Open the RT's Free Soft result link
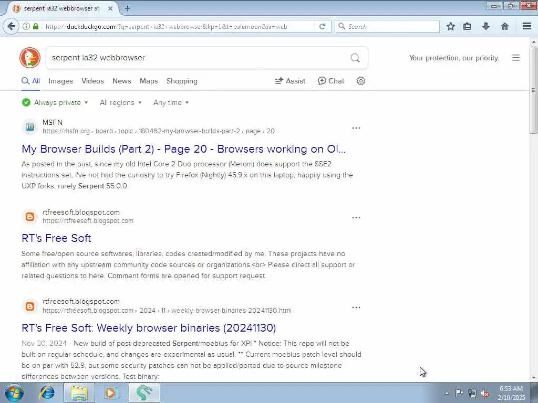This screenshot has width=538, height=403. click(x=56, y=238)
